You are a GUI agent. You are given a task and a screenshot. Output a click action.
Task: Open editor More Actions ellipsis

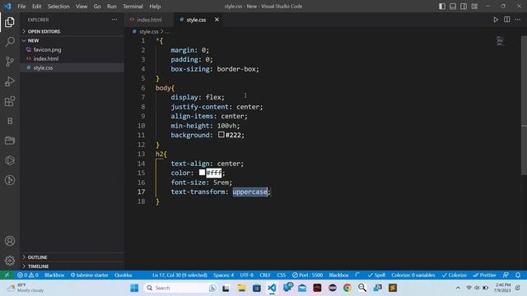518,20
